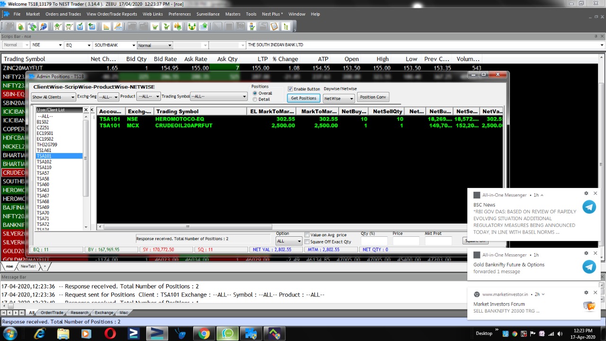
Task: Click Telegram icon in BSC News notification
Action: pyautogui.click(x=589, y=207)
